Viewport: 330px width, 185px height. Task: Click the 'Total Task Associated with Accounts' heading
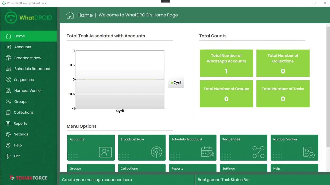point(106,36)
